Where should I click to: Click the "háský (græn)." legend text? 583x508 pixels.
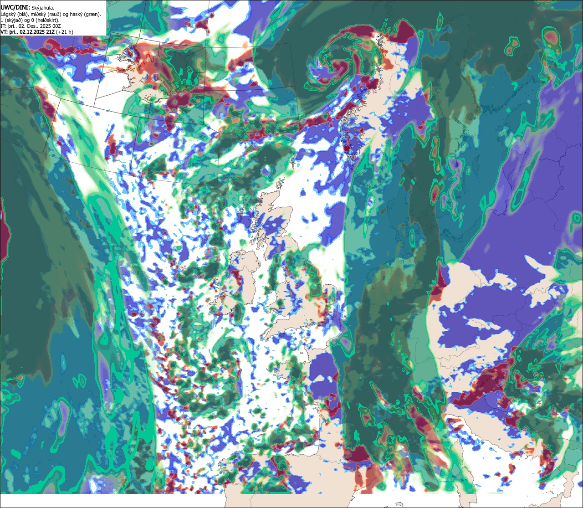tap(85, 15)
